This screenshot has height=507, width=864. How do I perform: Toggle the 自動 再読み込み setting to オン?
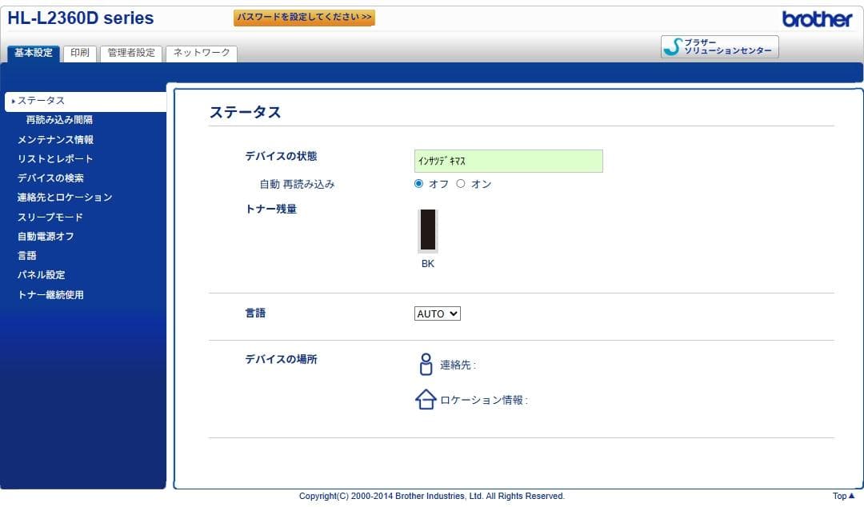coord(460,183)
